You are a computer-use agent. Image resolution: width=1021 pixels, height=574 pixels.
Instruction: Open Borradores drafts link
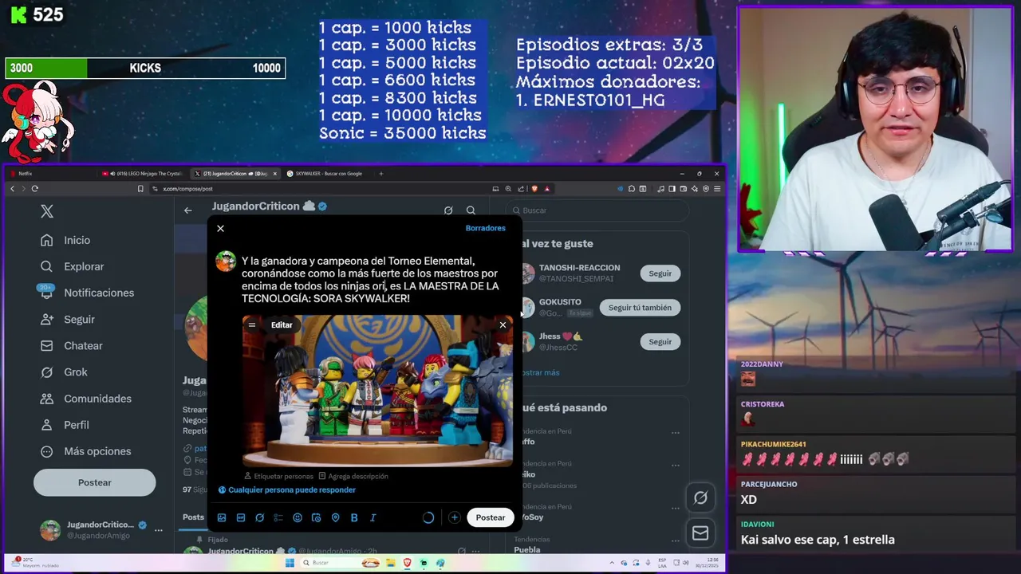485,228
